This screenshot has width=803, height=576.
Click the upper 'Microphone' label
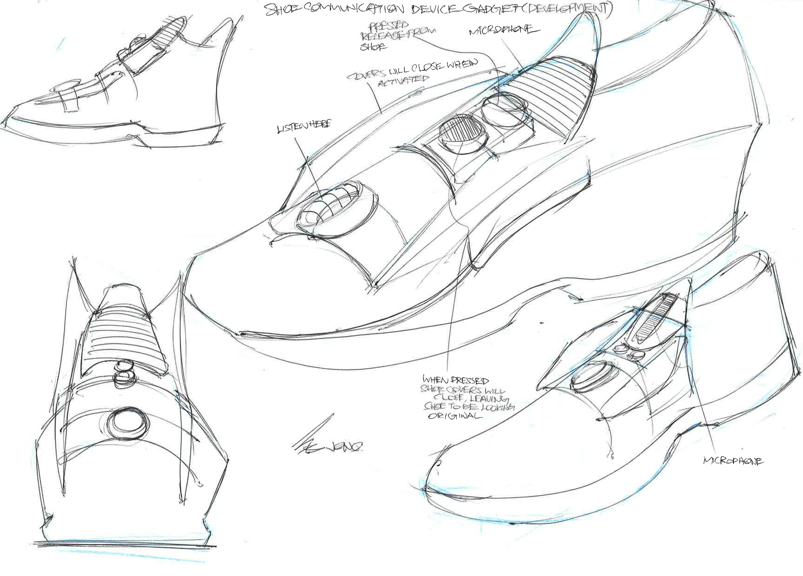504,31
